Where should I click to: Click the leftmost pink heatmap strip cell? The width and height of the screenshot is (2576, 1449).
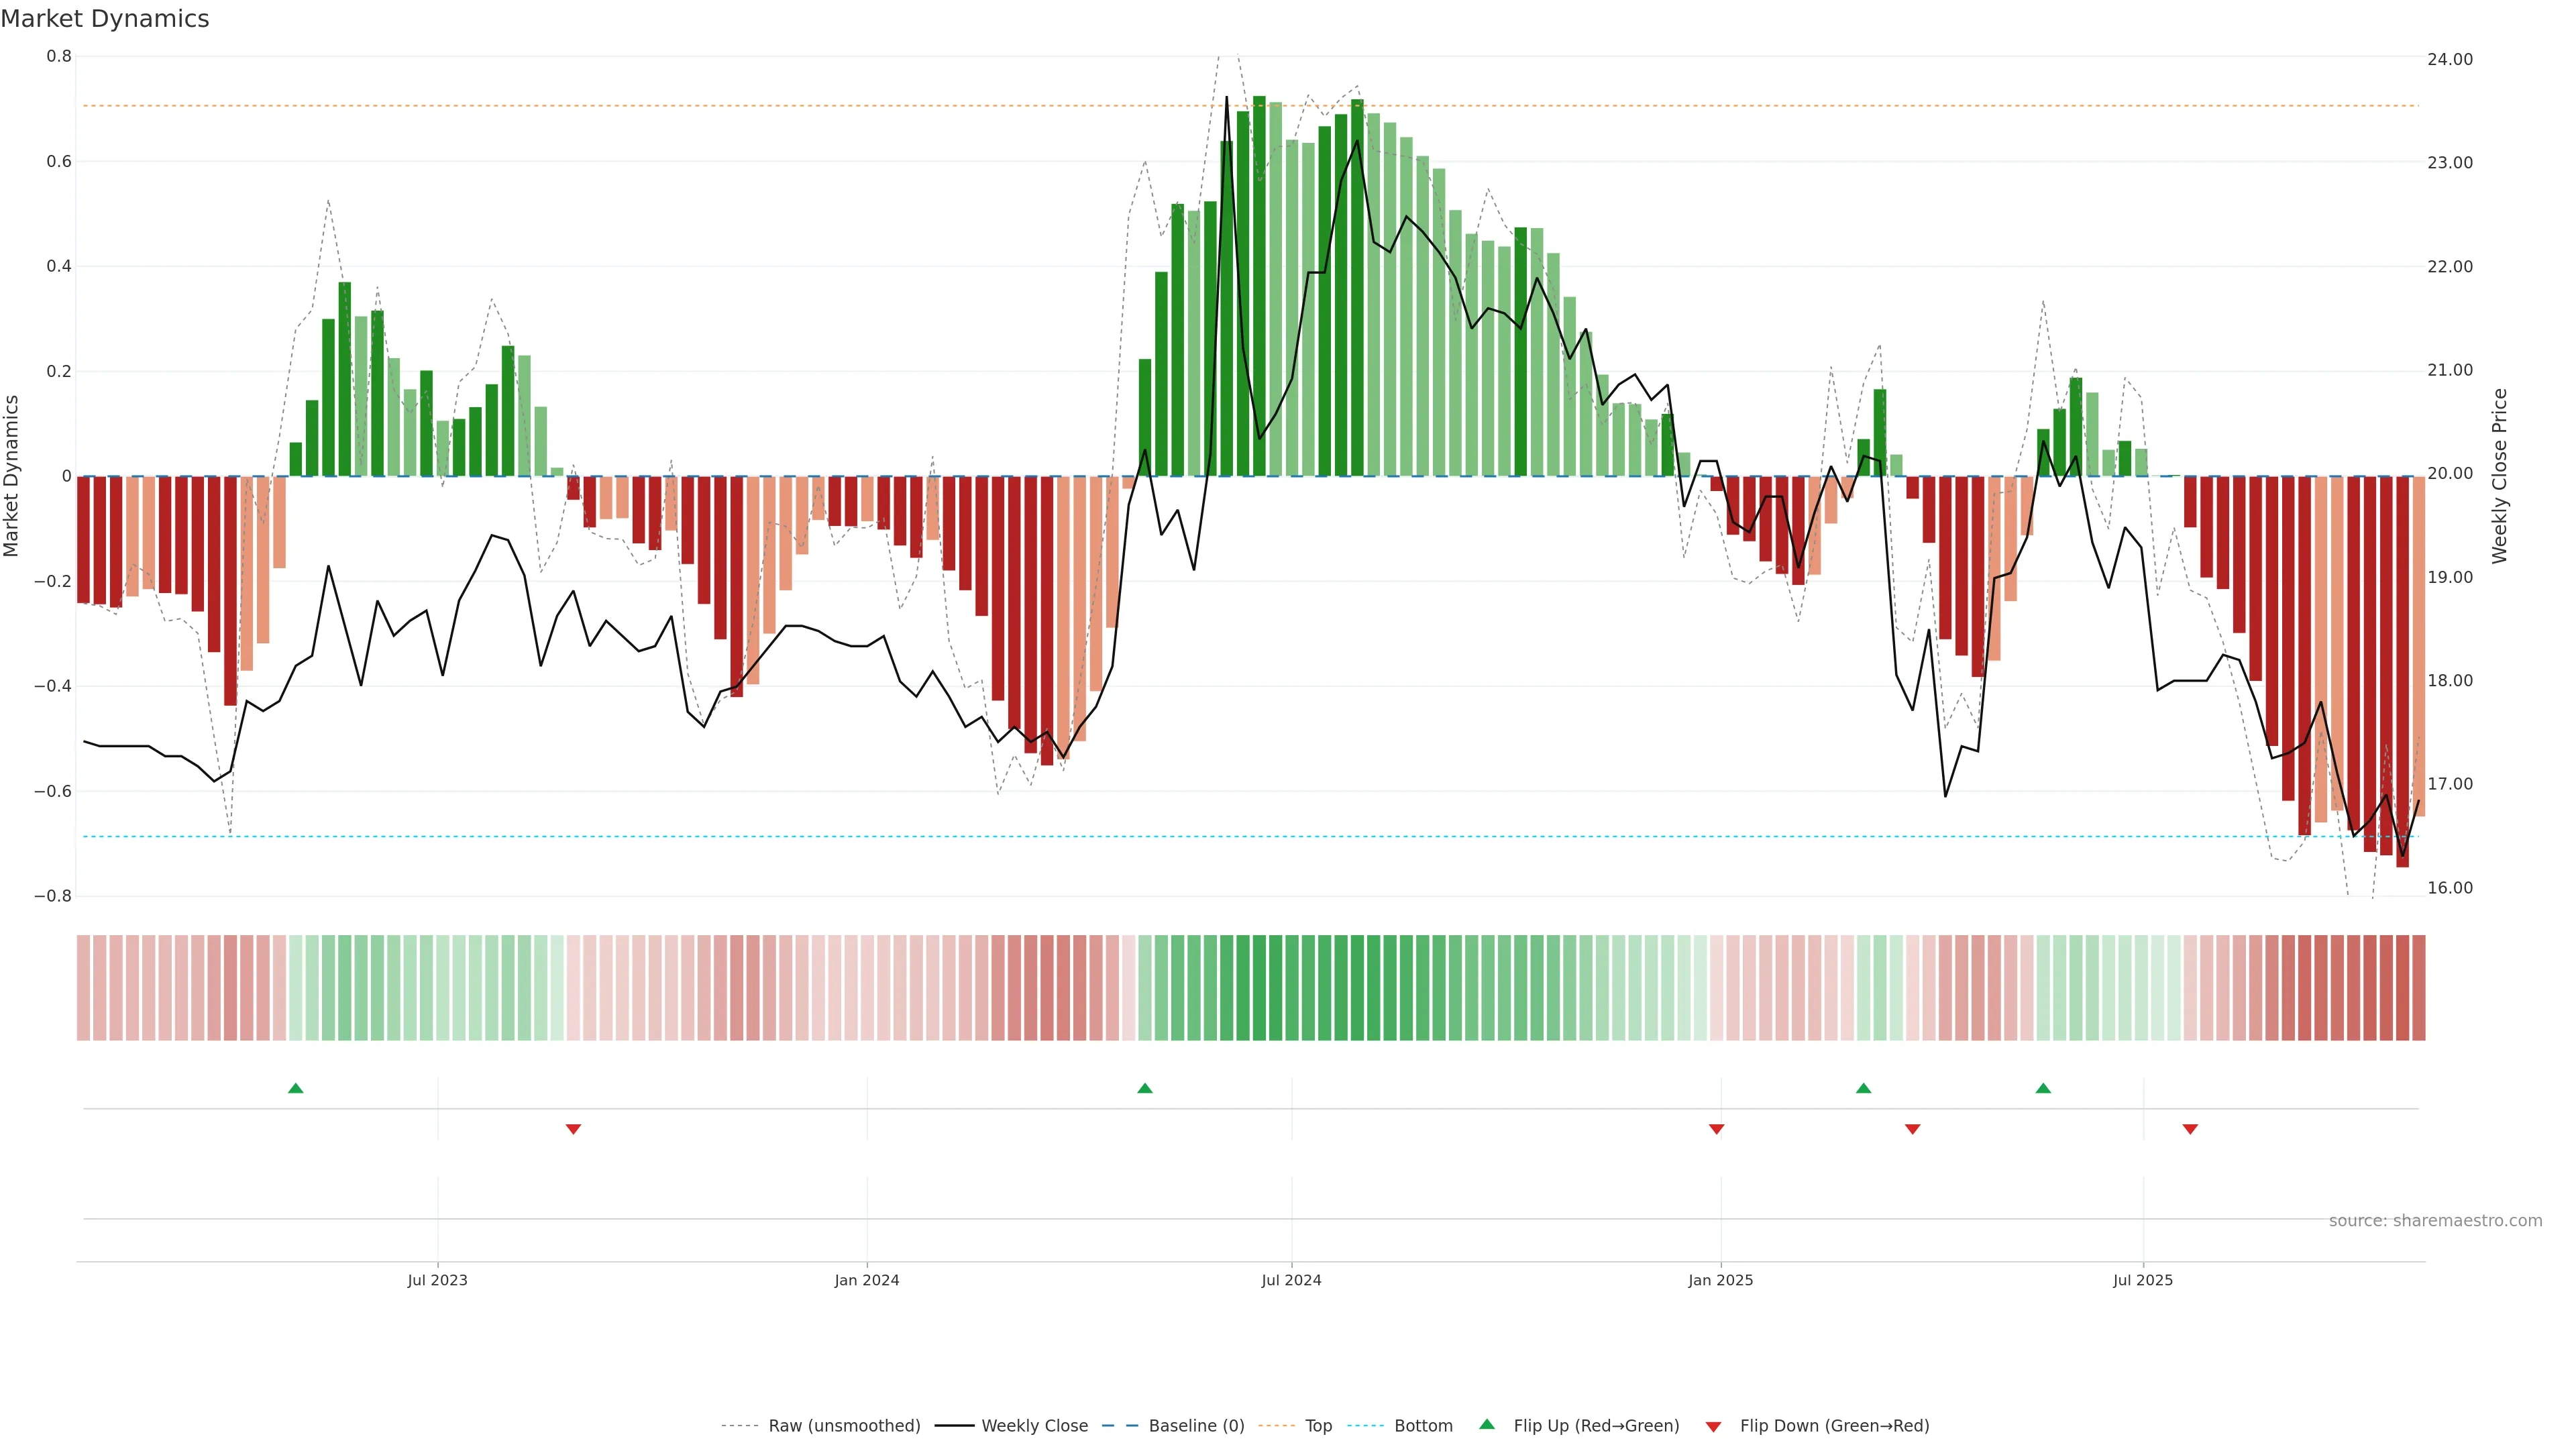point(84,988)
